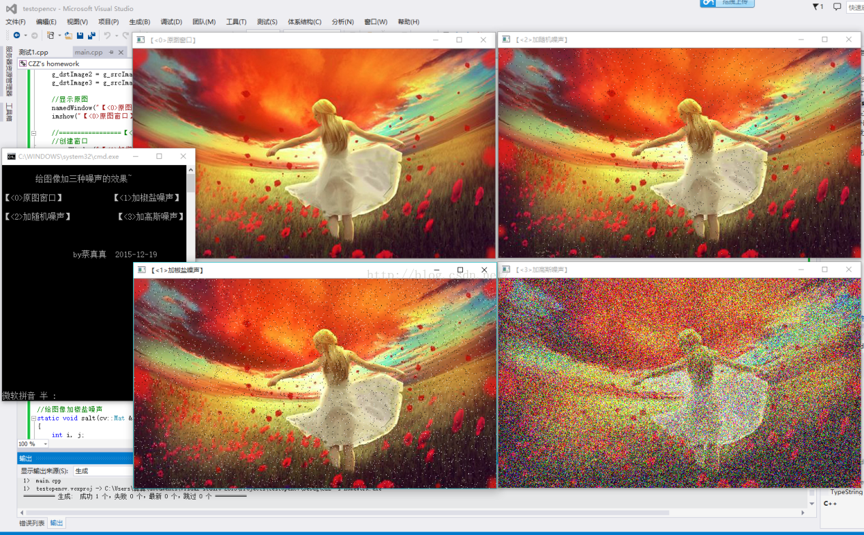Switch to the 错误列表 bottom tab
Screen dimensions: 864x535
[32, 523]
